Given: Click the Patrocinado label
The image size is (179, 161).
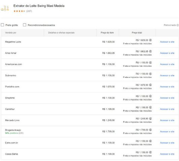Looking at the screenshot, I should click(x=170, y=25).
